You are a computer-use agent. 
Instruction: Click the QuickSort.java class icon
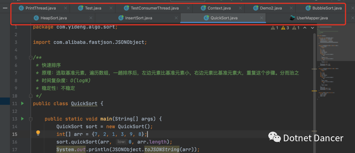pos(206,18)
